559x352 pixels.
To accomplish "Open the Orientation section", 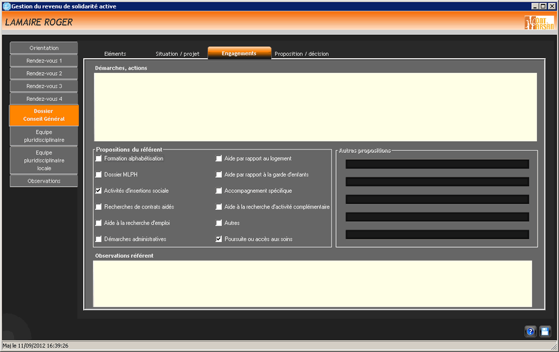I will point(44,48).
